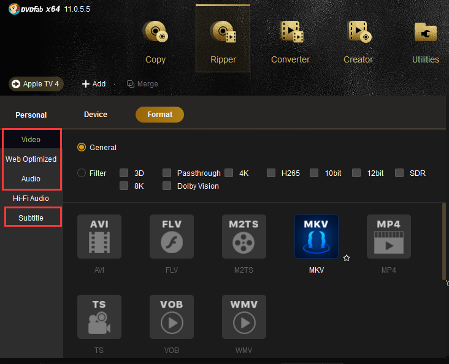The width and height of the screenshot is (449, 364).
Task: Choose the AVI format icon
Action: [x=99, y=237]
